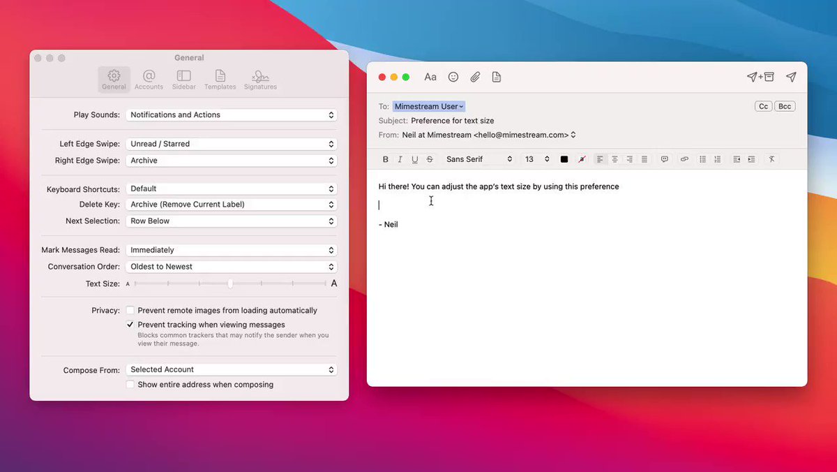Screen dimensions: 837x472
Task: Open the Play Sounds dropdown
Action: coord(232,115)
